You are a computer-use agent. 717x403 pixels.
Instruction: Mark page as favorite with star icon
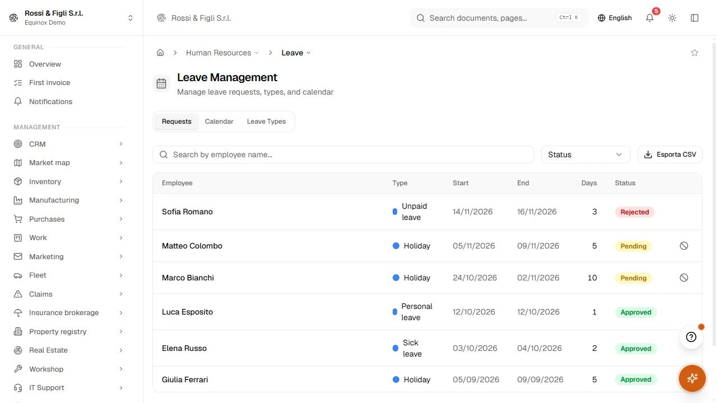(x=695, y=53)
